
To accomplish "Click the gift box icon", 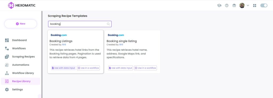I will click(234, 6).
